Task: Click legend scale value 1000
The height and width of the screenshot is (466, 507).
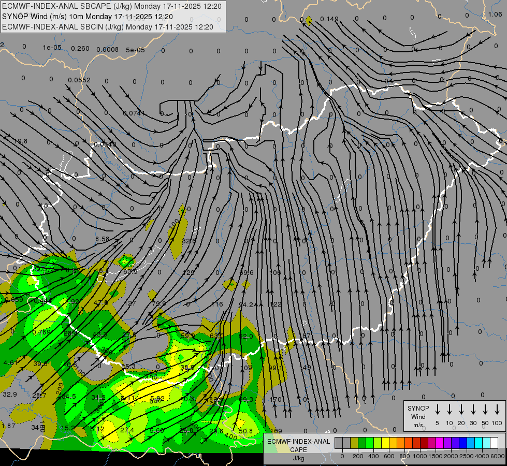Action: tap(419, 456)
